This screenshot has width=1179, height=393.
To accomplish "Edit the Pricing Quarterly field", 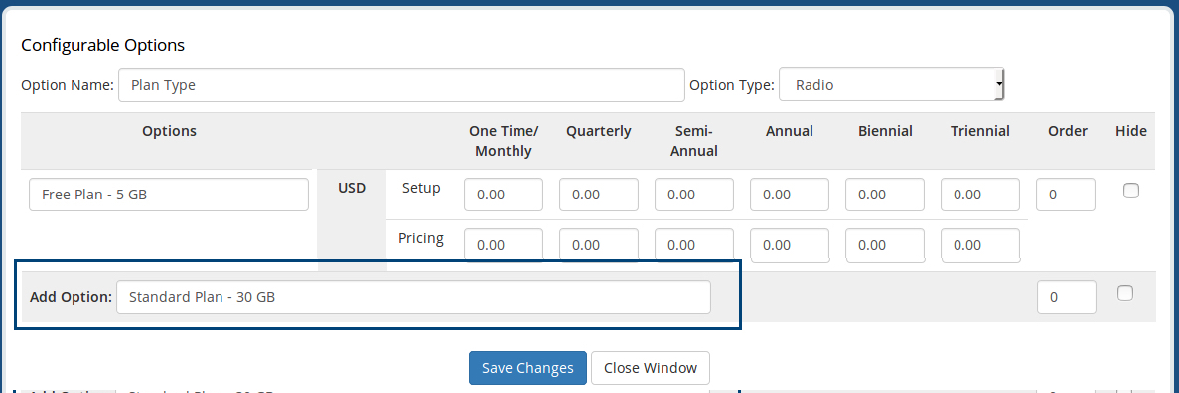I will [x=599, y=245].
